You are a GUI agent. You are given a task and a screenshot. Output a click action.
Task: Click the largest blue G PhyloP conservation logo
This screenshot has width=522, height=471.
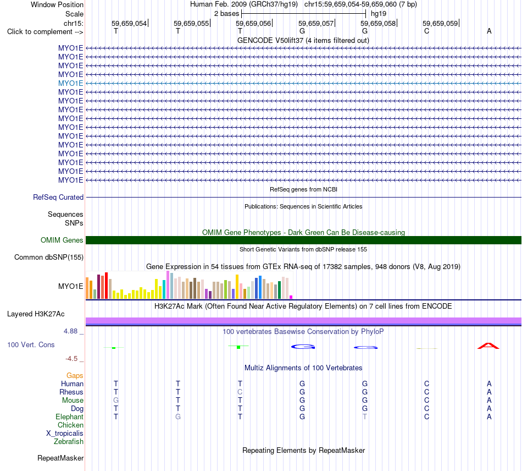click(303, 347)
